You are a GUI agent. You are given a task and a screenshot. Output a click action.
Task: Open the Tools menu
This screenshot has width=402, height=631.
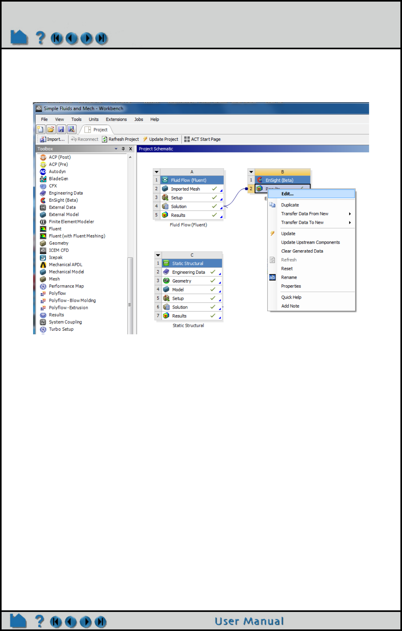(76, 119)
